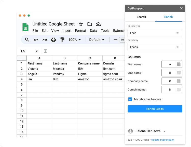Image resolution: width=191 pixels, height=147 pixels.
Task: Click the font size field showing 10
Action: point(122,39)
